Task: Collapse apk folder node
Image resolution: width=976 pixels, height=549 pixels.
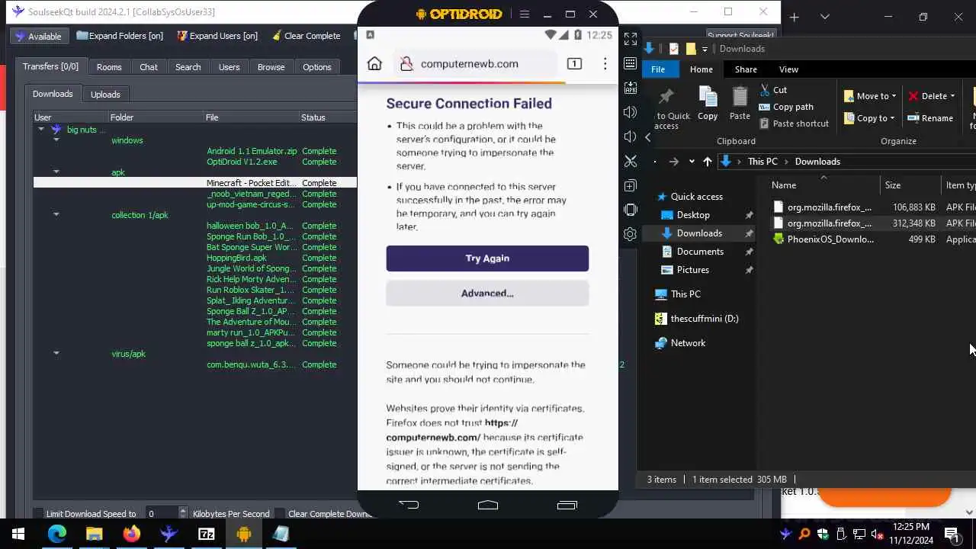Action: click(x=56, y=172)
